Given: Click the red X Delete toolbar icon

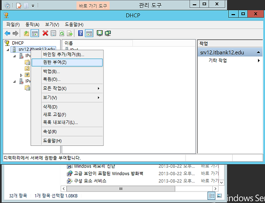Looking at the screenshot, I should click(45, 33).
